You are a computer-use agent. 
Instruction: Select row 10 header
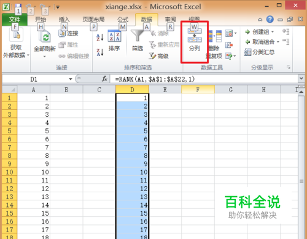9,172
